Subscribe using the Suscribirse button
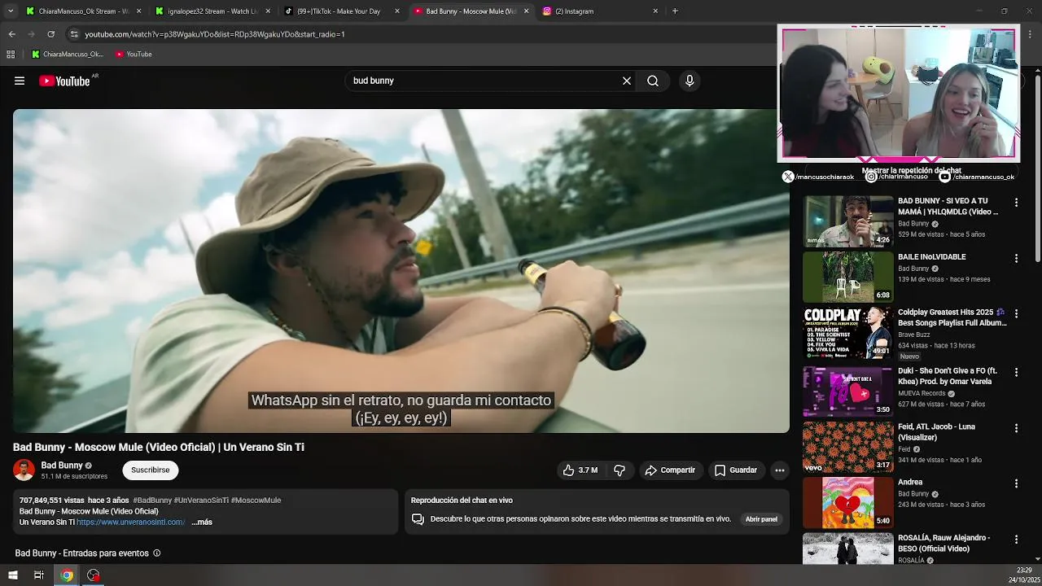 pyautogui.click(x=151, y=470)
